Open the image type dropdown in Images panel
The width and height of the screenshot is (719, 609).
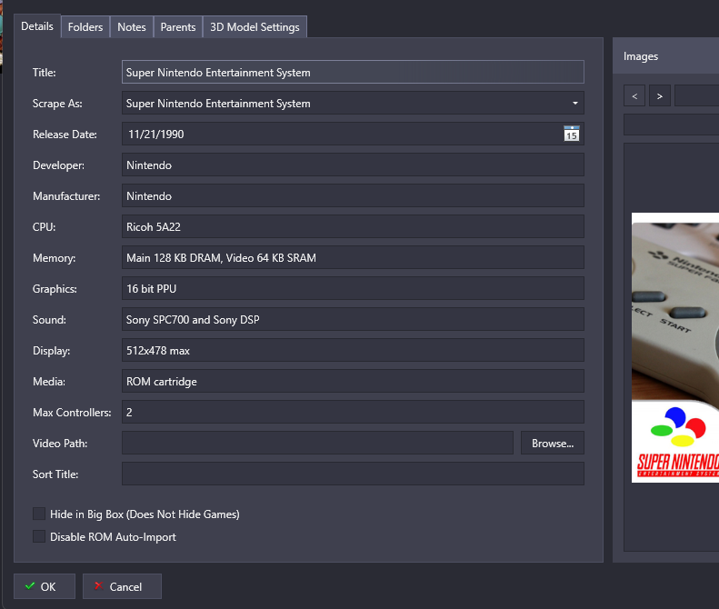[696, 96]
